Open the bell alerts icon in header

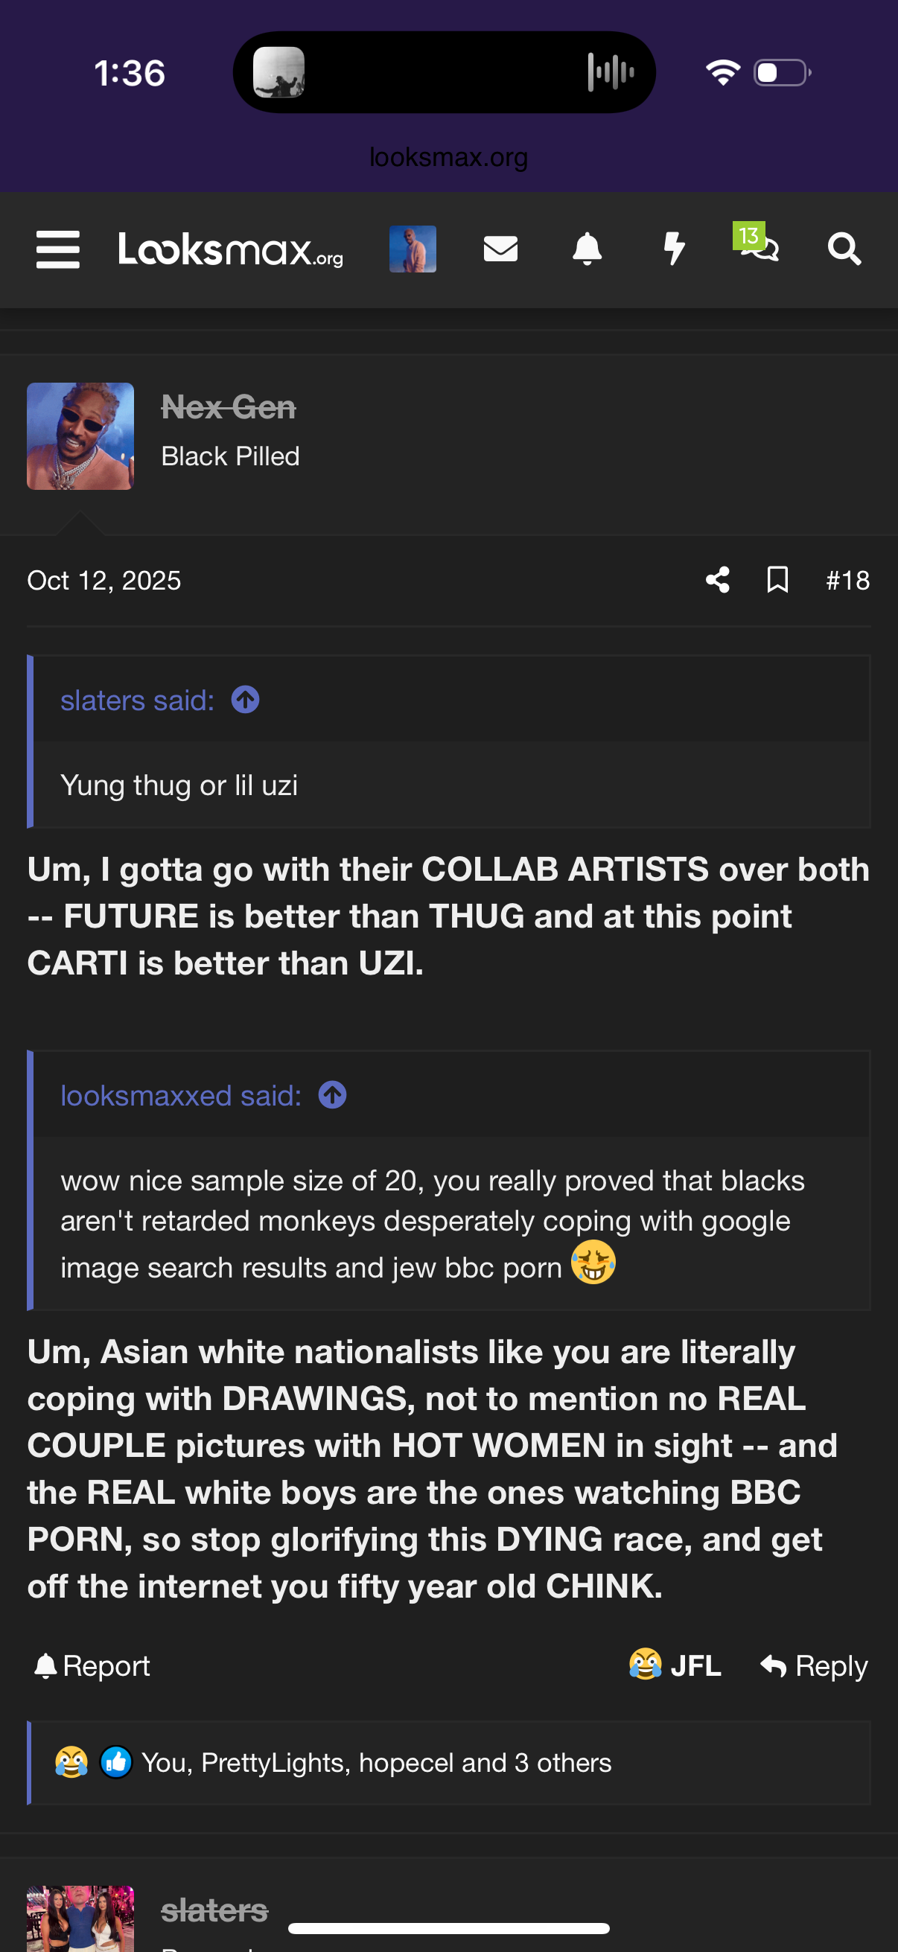click(x=587, y=249)
